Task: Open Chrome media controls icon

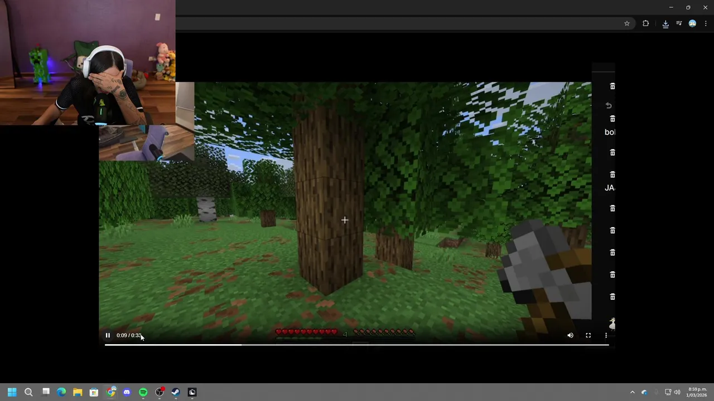Action: [679, 23]
